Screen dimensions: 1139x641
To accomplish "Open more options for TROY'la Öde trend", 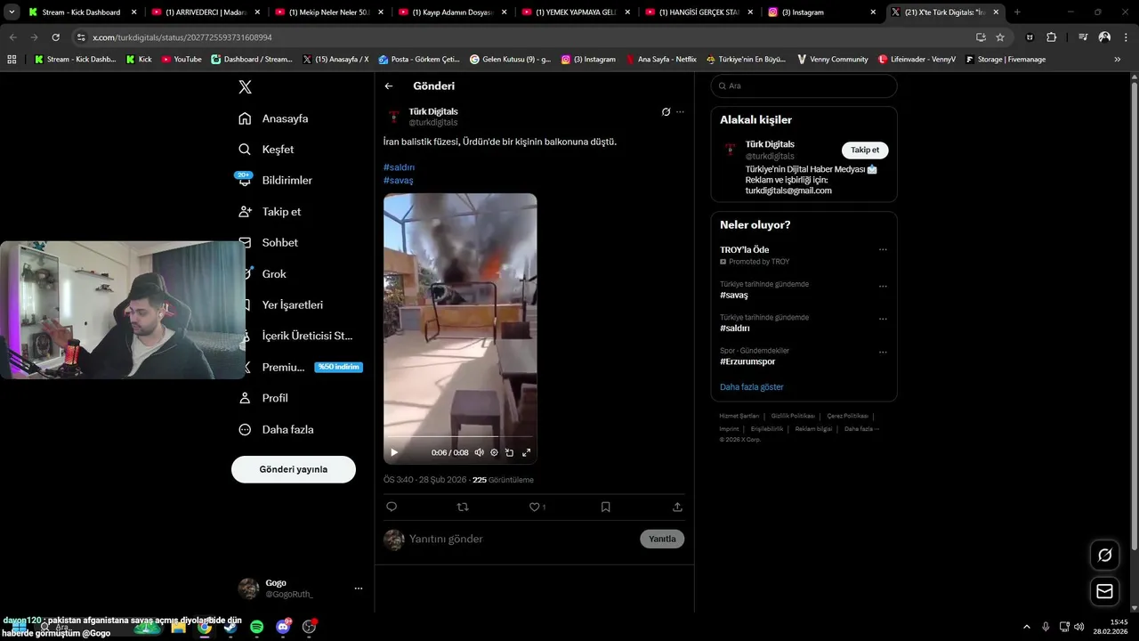I will [x=883, y=250].
